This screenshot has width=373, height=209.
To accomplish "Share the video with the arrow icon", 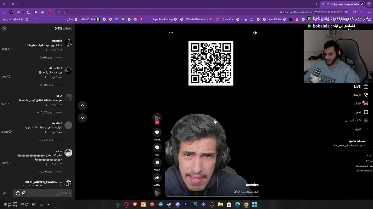I will pyautogui.click(x=157, y=178).
